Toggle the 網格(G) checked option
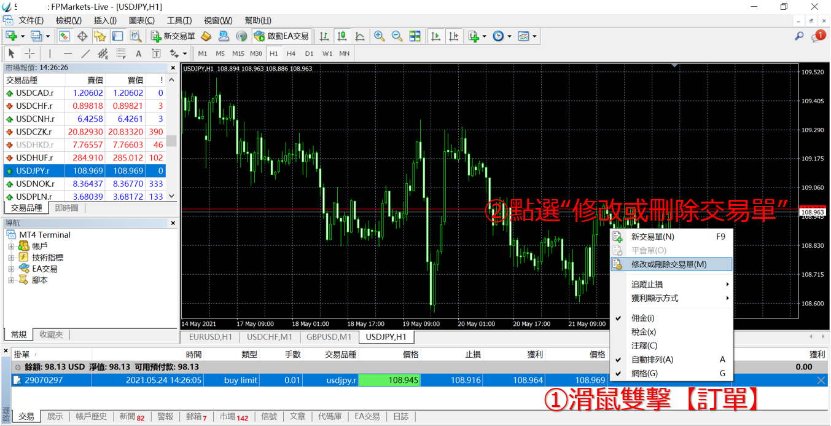Viewport: 831px width, 426px height. 672,373
